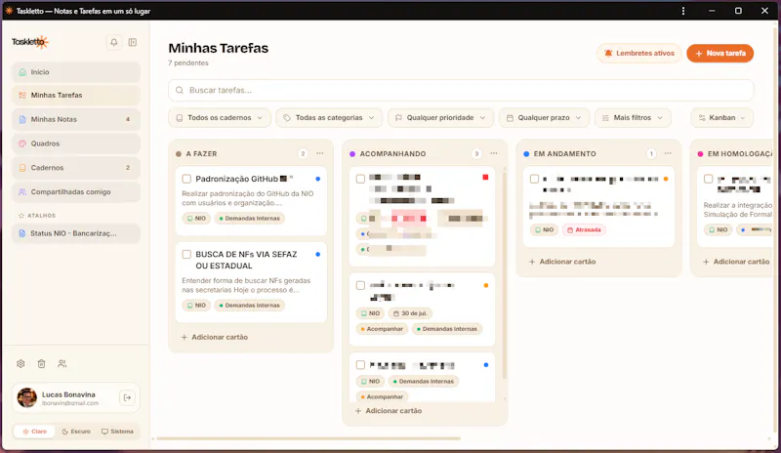The height and width of the screenshot is (453, 781).
Task: Click the priority dot on Padronização GitHub card
Action: (318, 179)
